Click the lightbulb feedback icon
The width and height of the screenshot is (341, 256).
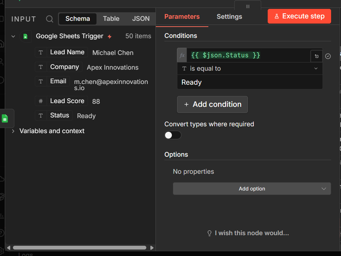209,233
